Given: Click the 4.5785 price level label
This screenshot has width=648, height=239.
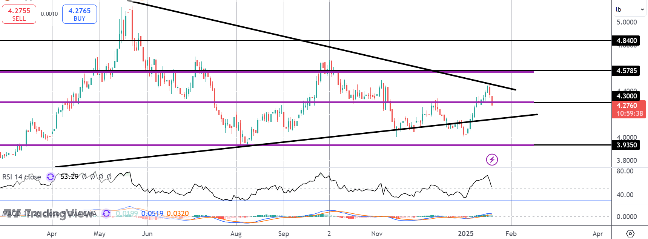Looking at the screenshot, I should 626,70.
